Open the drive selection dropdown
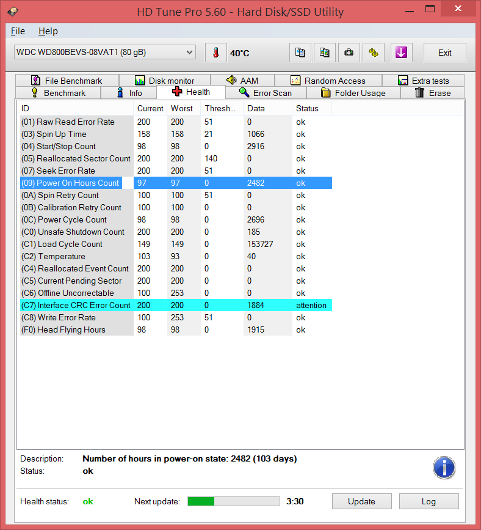481x530 pixels. pos(104,52)
